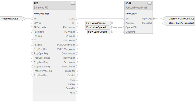Click the FlowValve tag name
This screenshot has width=195, height=102.
[x=131, y=14]
